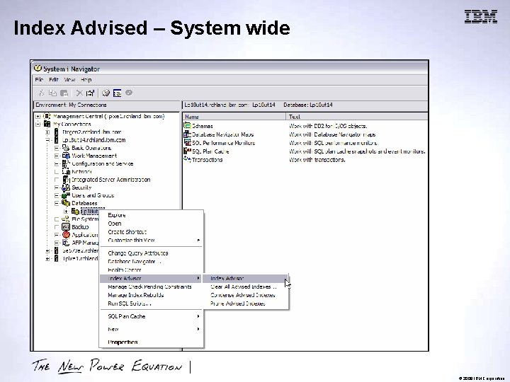Expand the Users and Groups node
This screenshot has width=510, height=382.
[57, 195]
